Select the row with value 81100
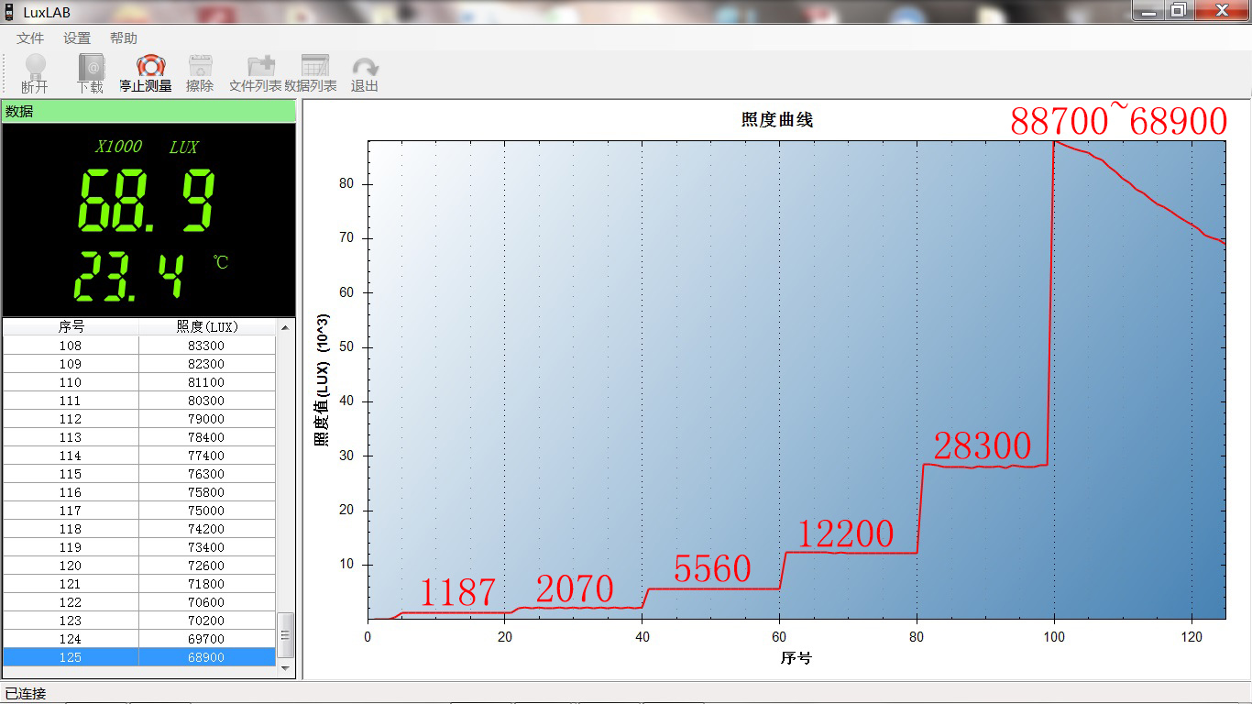The image size is (1252, 704). (x=139, y=382)
